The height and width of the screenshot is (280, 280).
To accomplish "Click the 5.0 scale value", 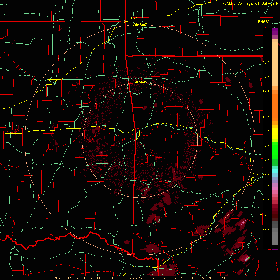I will pyautogui.click(x=266, y=118).
